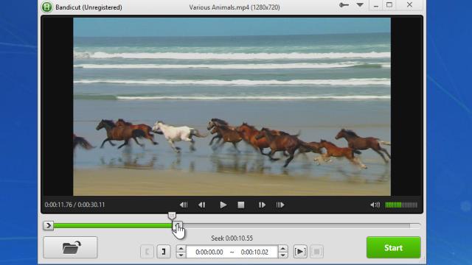The width and height of the screenshot is (472, 265).
Task: Set segment start point bracket button
Action: point(147,252)
